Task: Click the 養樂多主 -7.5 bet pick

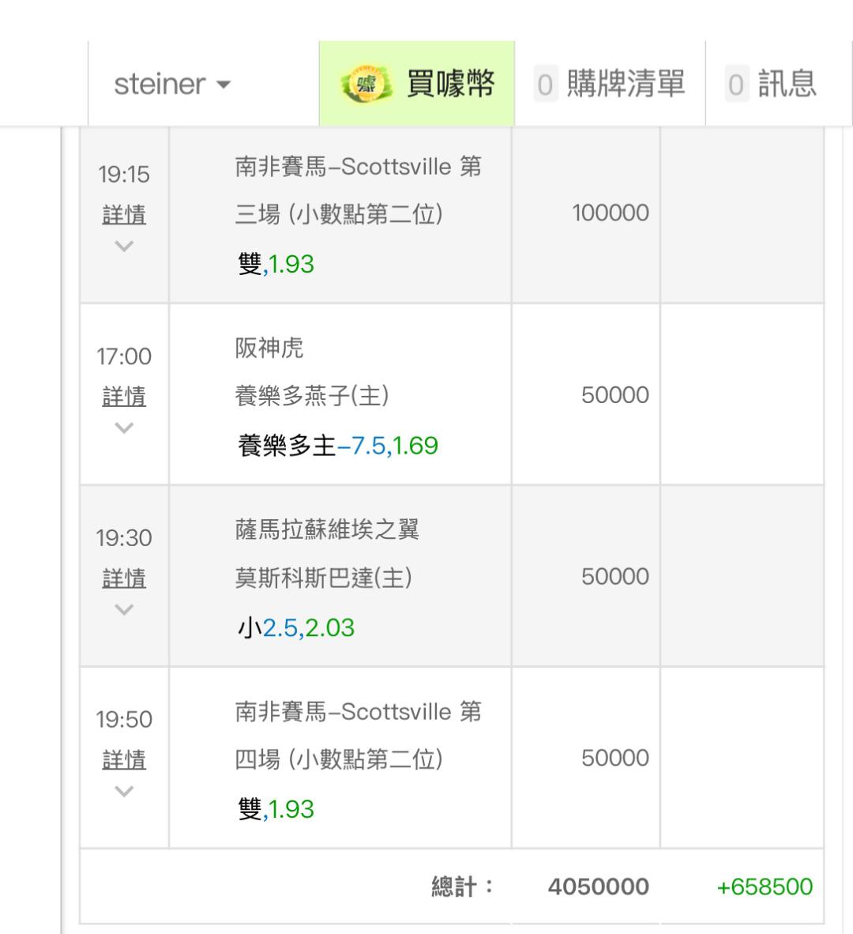Action: click(x=338, y=446)
